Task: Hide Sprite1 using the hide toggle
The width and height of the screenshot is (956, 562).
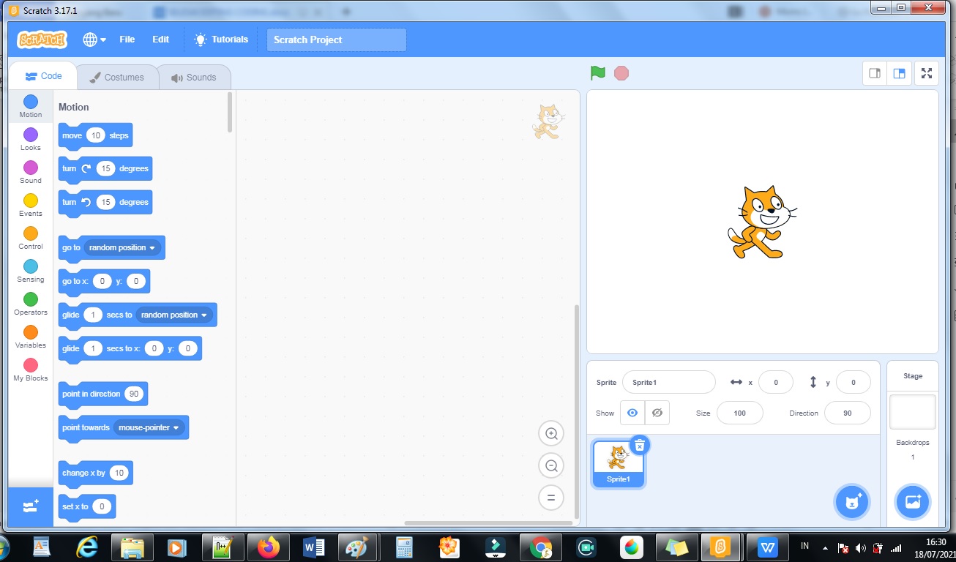Action: pos(657,413)
